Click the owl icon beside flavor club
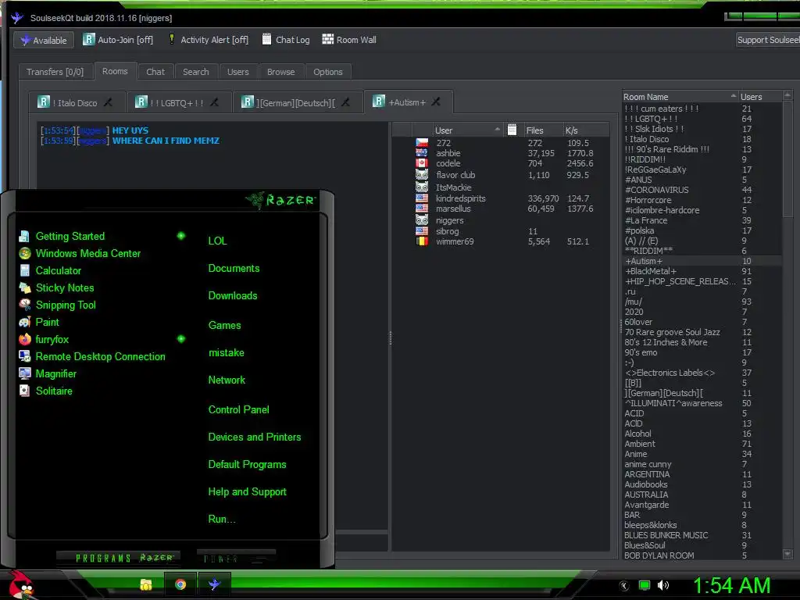Screen dimensions: 800x600 tap(421, 175)
